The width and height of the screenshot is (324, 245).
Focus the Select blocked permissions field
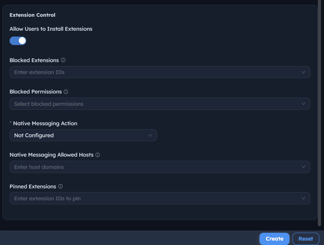[x=160, y=104]
